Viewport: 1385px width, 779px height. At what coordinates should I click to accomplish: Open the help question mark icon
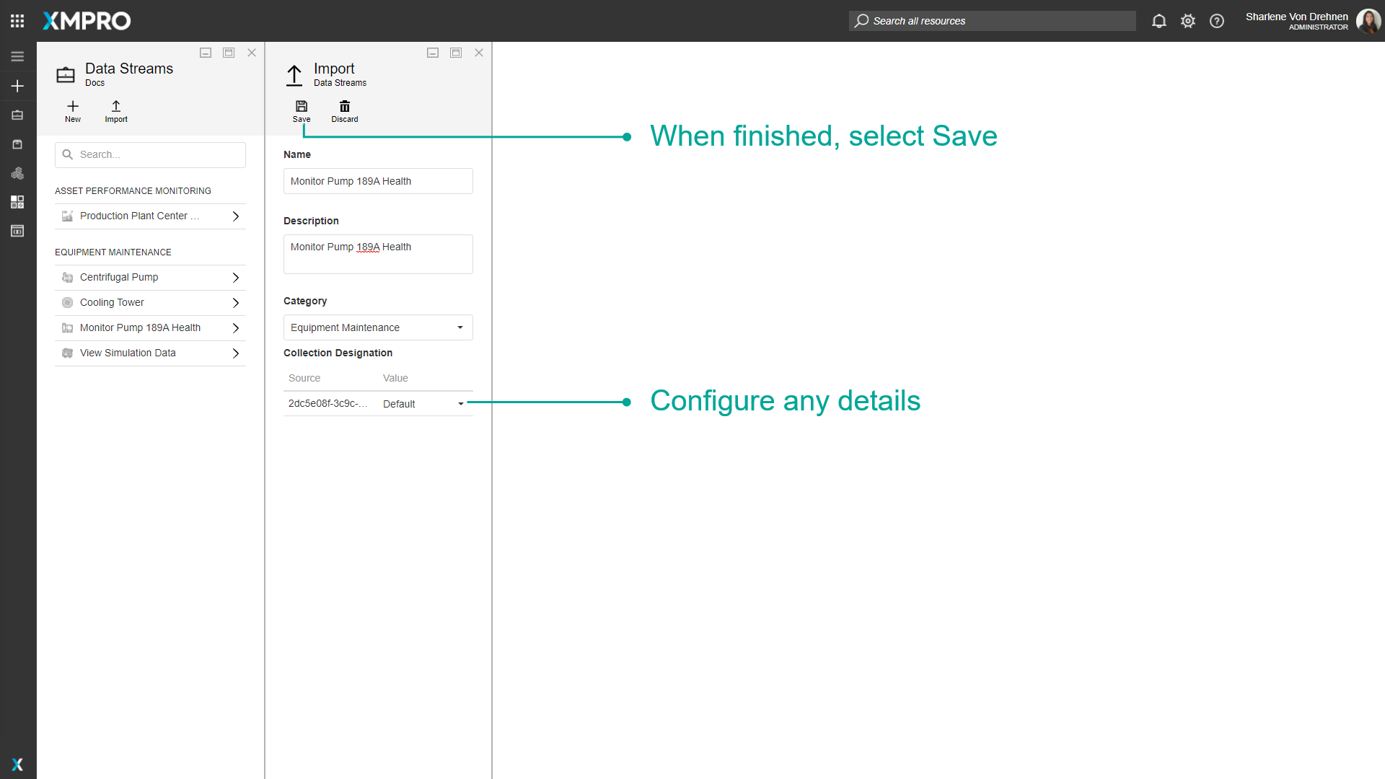tap(1217, 21)
